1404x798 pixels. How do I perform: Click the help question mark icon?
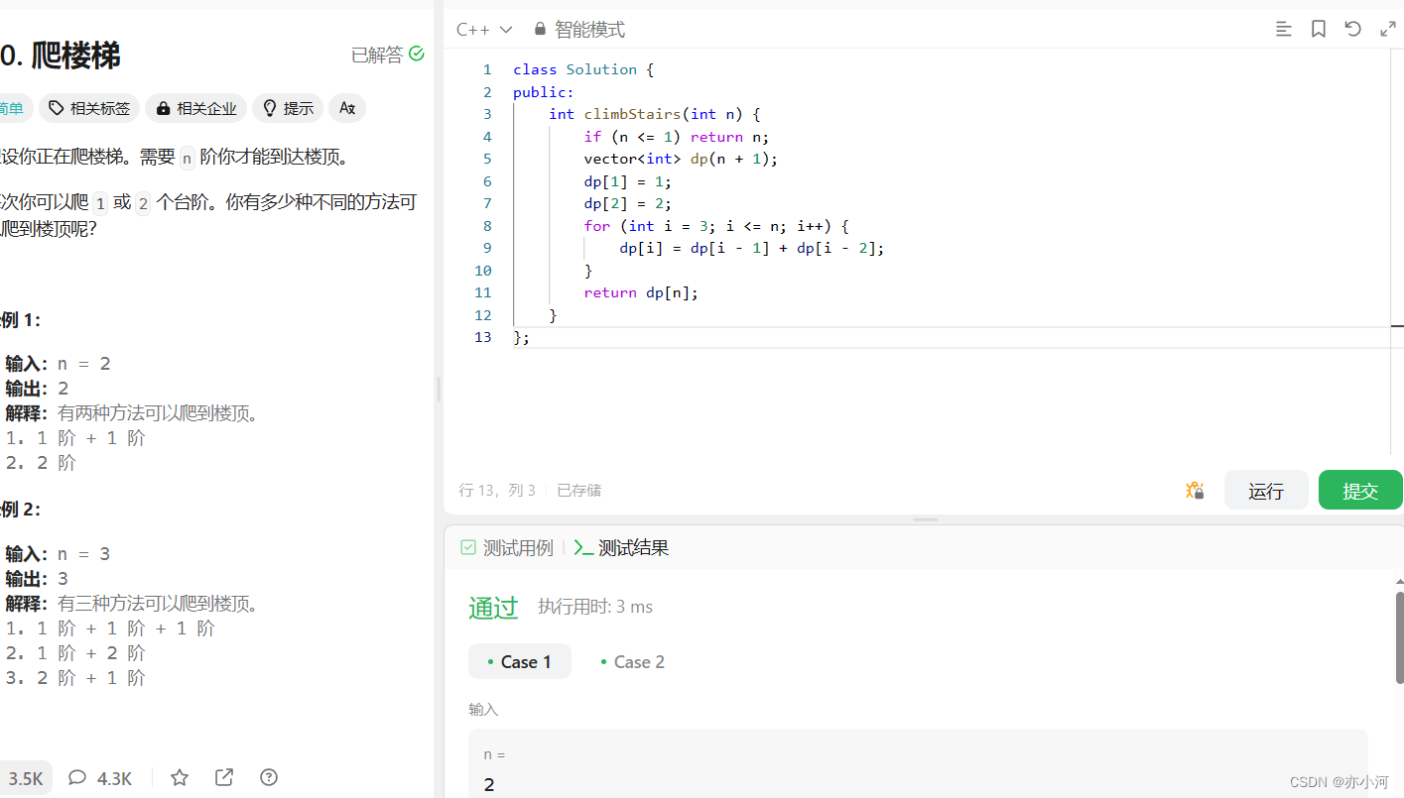[x=269, y=777]
